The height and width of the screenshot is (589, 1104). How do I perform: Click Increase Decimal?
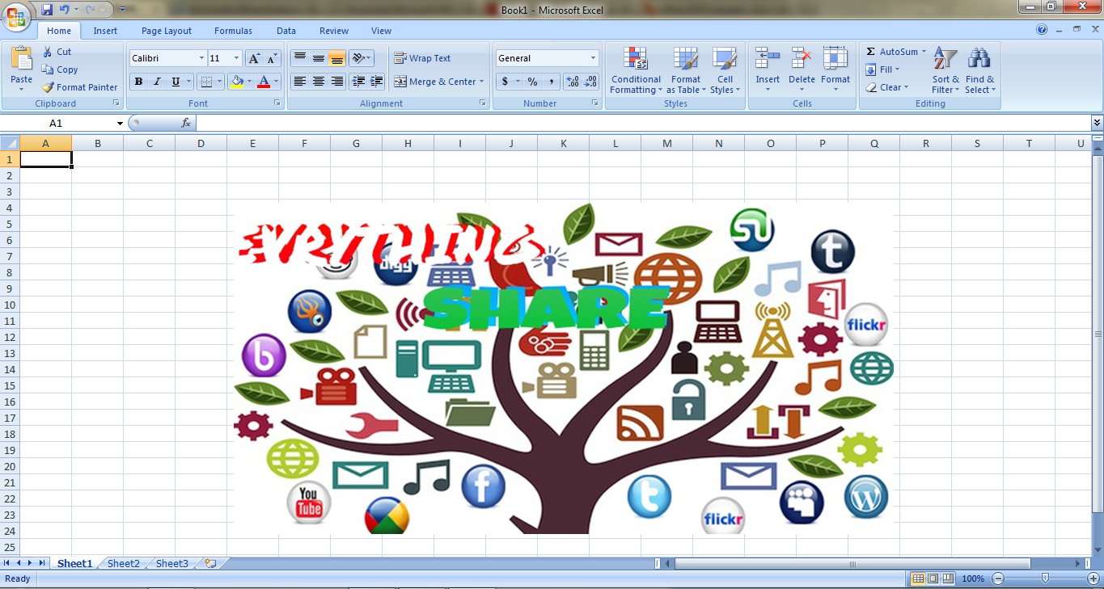point(573,82)
